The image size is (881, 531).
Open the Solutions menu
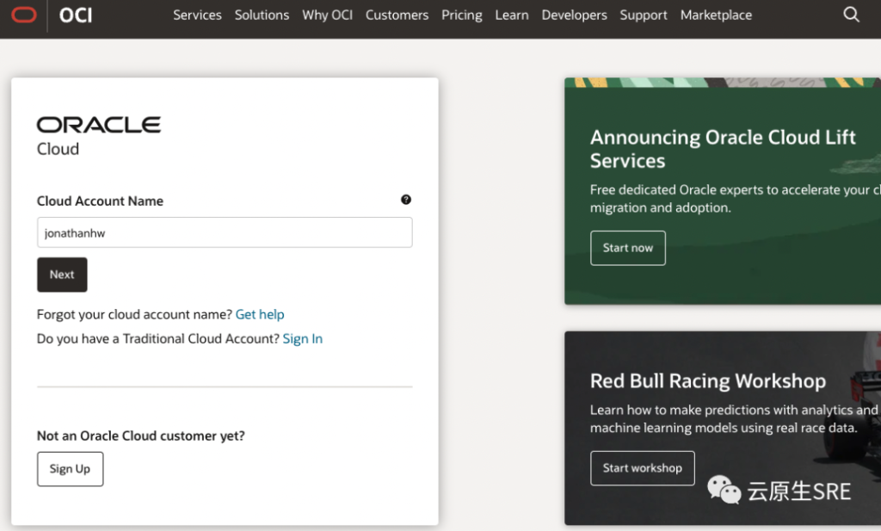[x=262, y=15]
